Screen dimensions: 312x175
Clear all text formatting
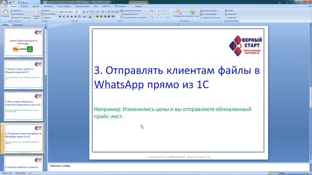pyautogui.click(x=92, y=12)
